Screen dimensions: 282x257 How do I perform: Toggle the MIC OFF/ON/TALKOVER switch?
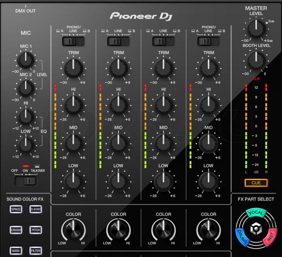(x=26, y=181)
